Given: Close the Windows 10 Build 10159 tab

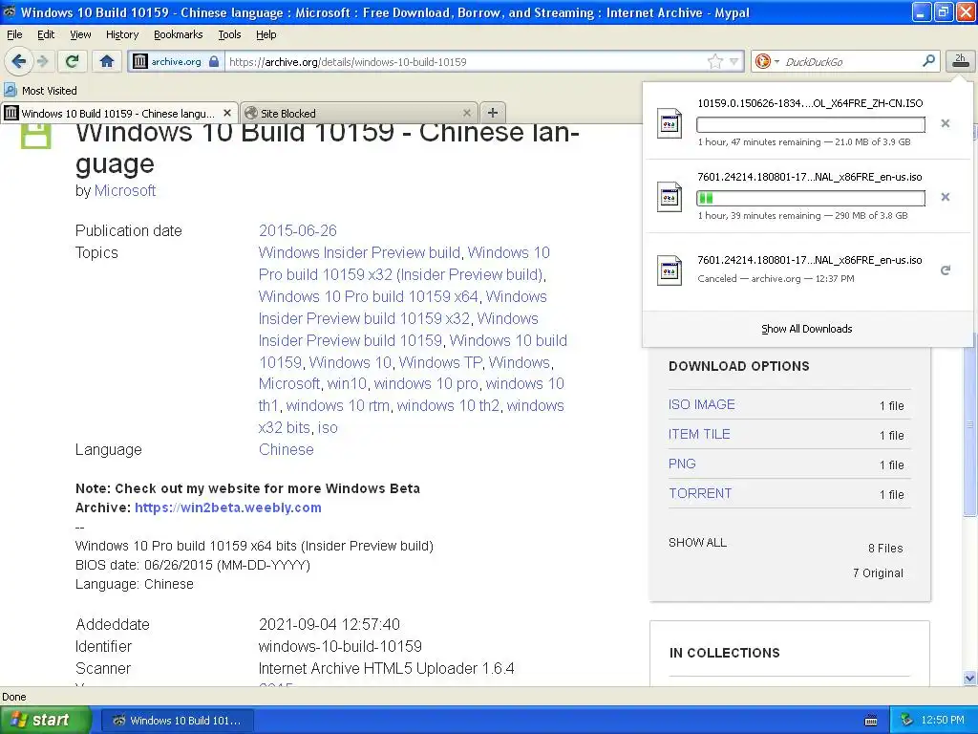Looking at the screenshot, I should (x=227, y=113).
